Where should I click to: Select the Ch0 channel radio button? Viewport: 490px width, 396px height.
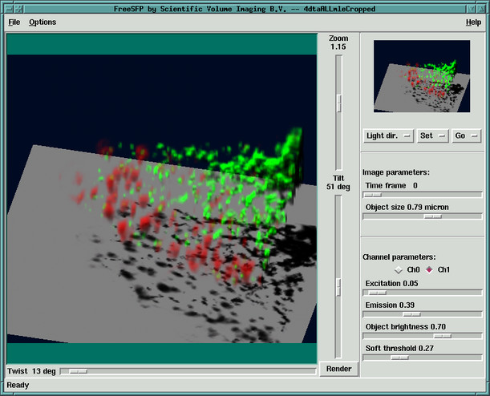pos(399,270)
